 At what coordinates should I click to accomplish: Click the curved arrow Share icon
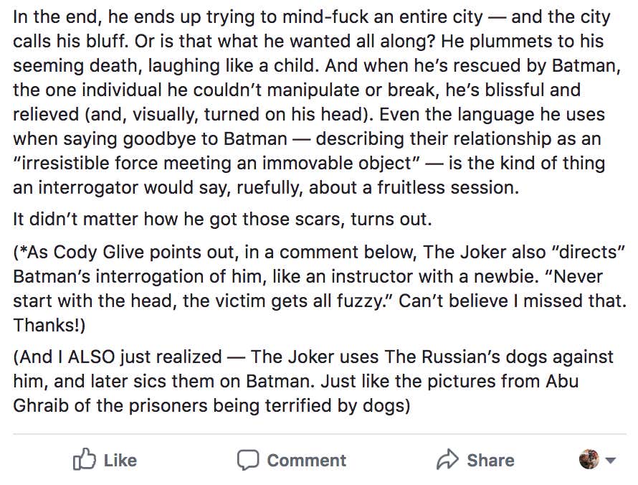(x=447, y=459)
